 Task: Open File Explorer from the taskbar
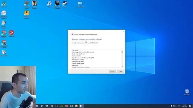[76, 106]
